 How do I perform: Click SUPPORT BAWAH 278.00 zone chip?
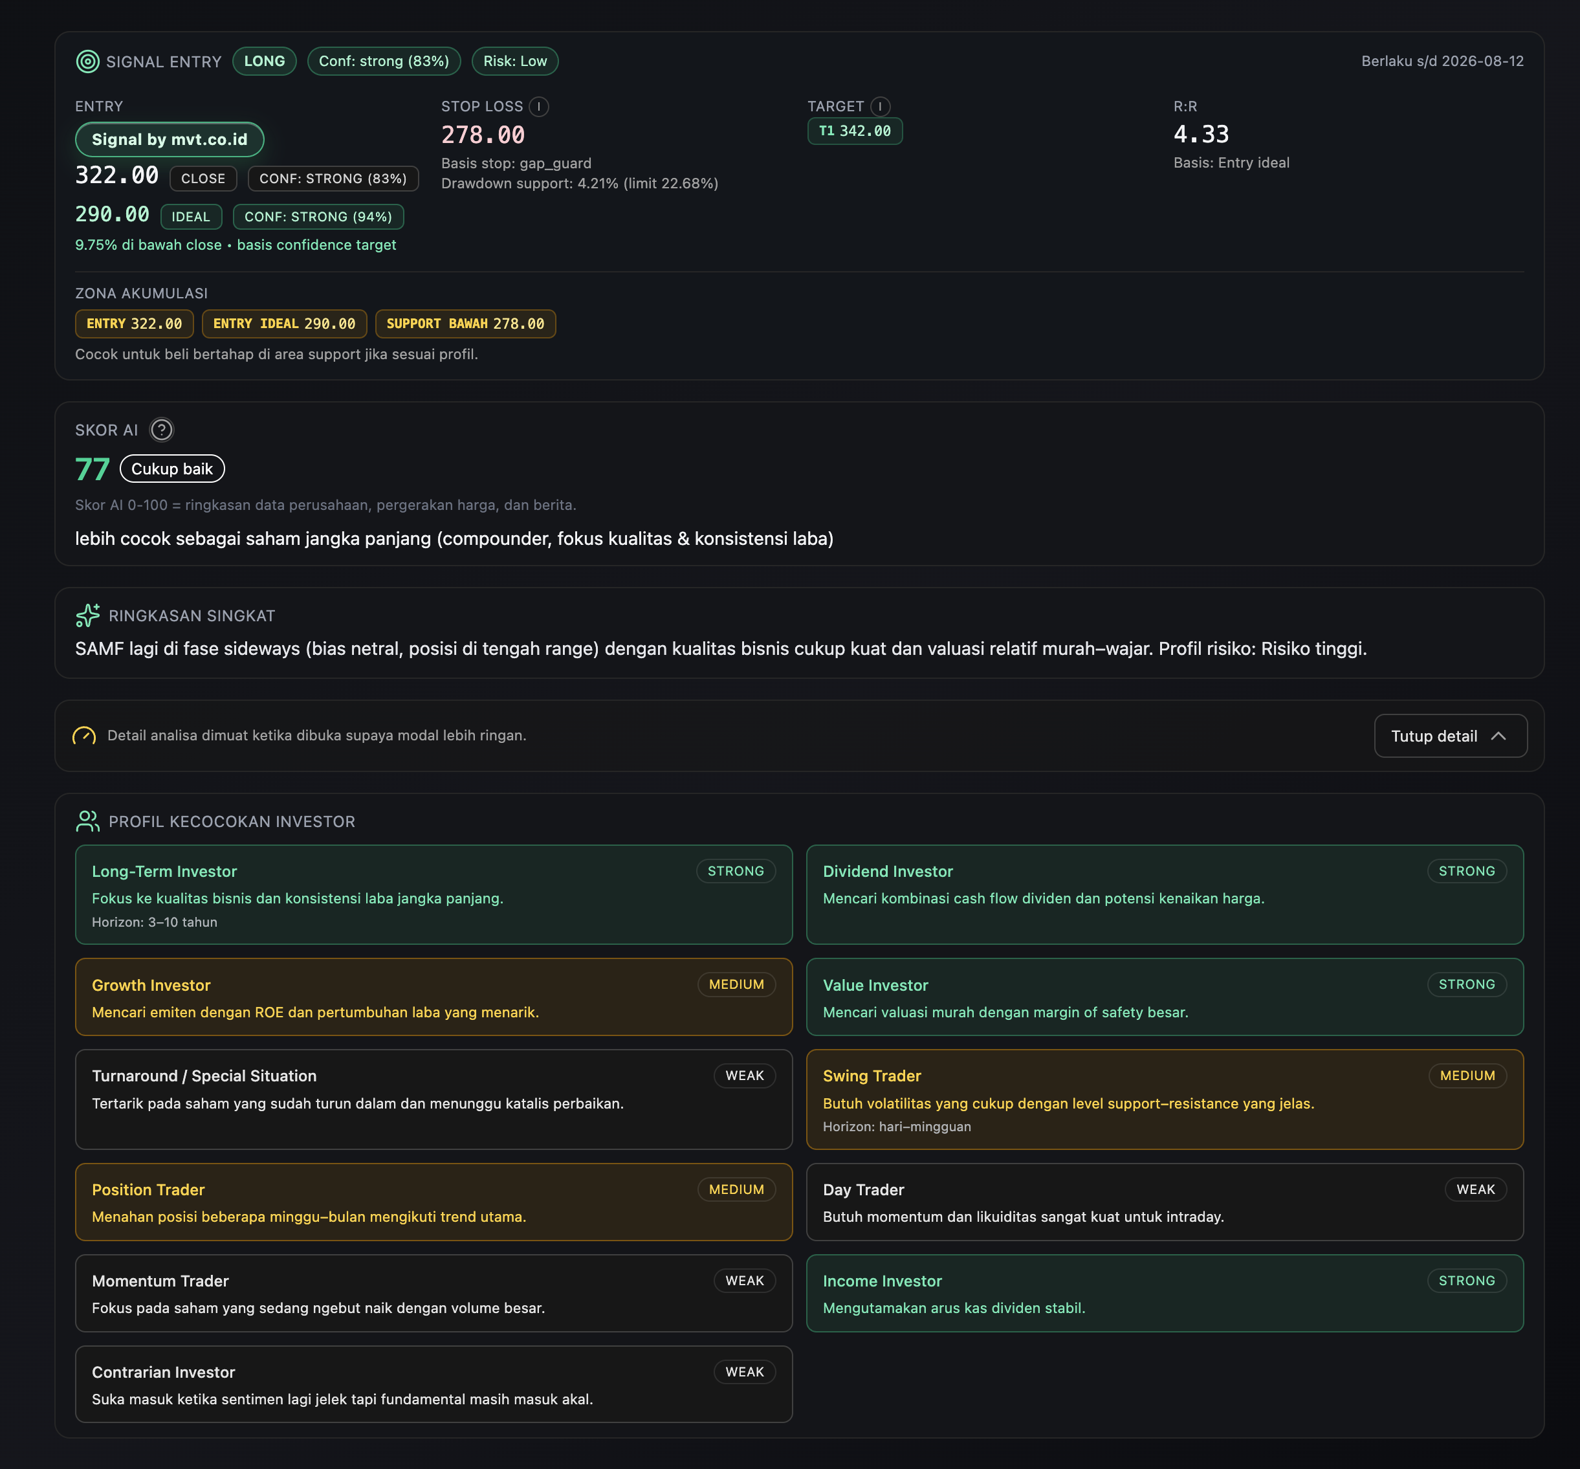[465, 324]
